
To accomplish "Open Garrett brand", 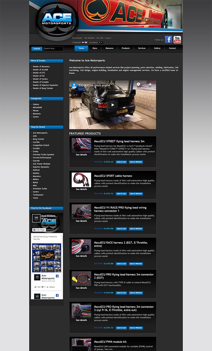I will tap(36, 161).
